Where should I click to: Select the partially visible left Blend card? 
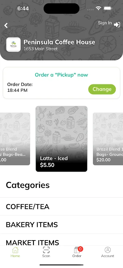15,139
